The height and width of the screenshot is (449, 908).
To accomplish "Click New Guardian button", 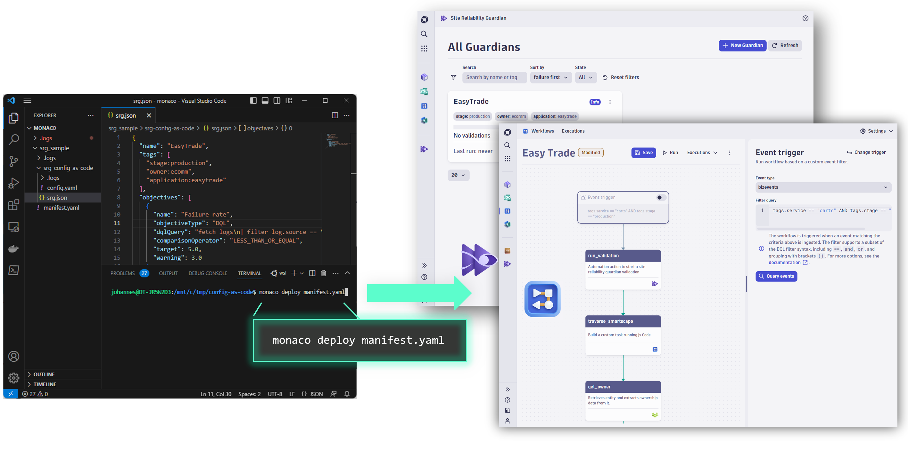I will pyautogui.click(x=742, y=46).
